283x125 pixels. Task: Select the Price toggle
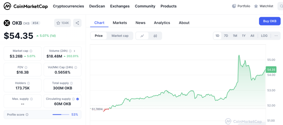[99, 36]
